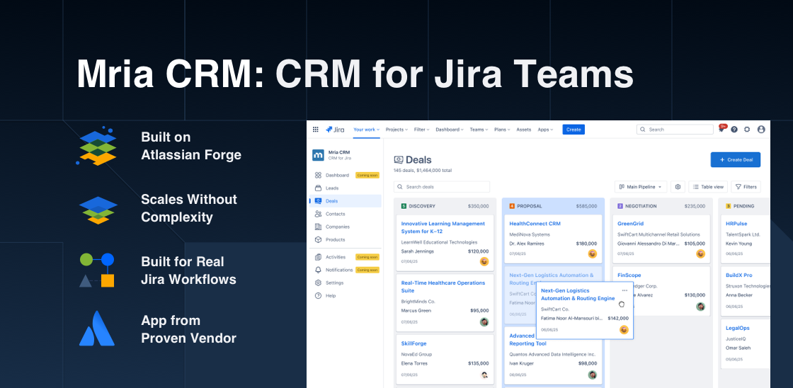
Task: Open the GreenGrid deal link
Action: (x=630, y=224)
